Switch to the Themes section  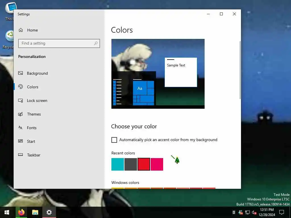tap(34, 114)
